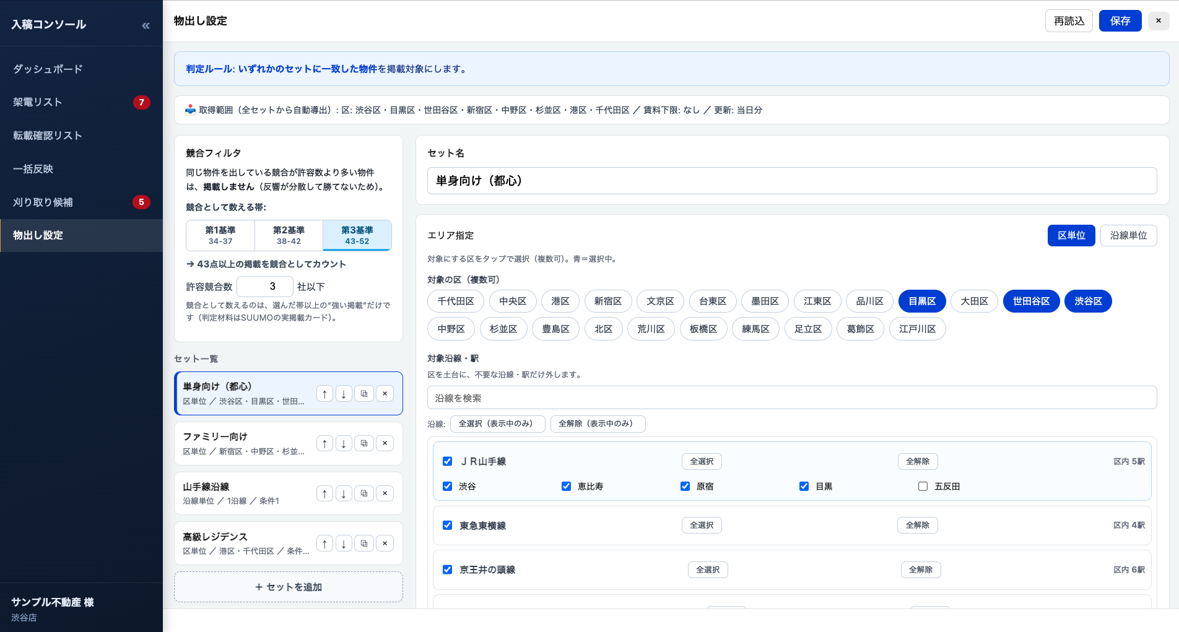1179x632 pixels.
Task: Switch area mode to 区単位
Action: point(1071,236)
